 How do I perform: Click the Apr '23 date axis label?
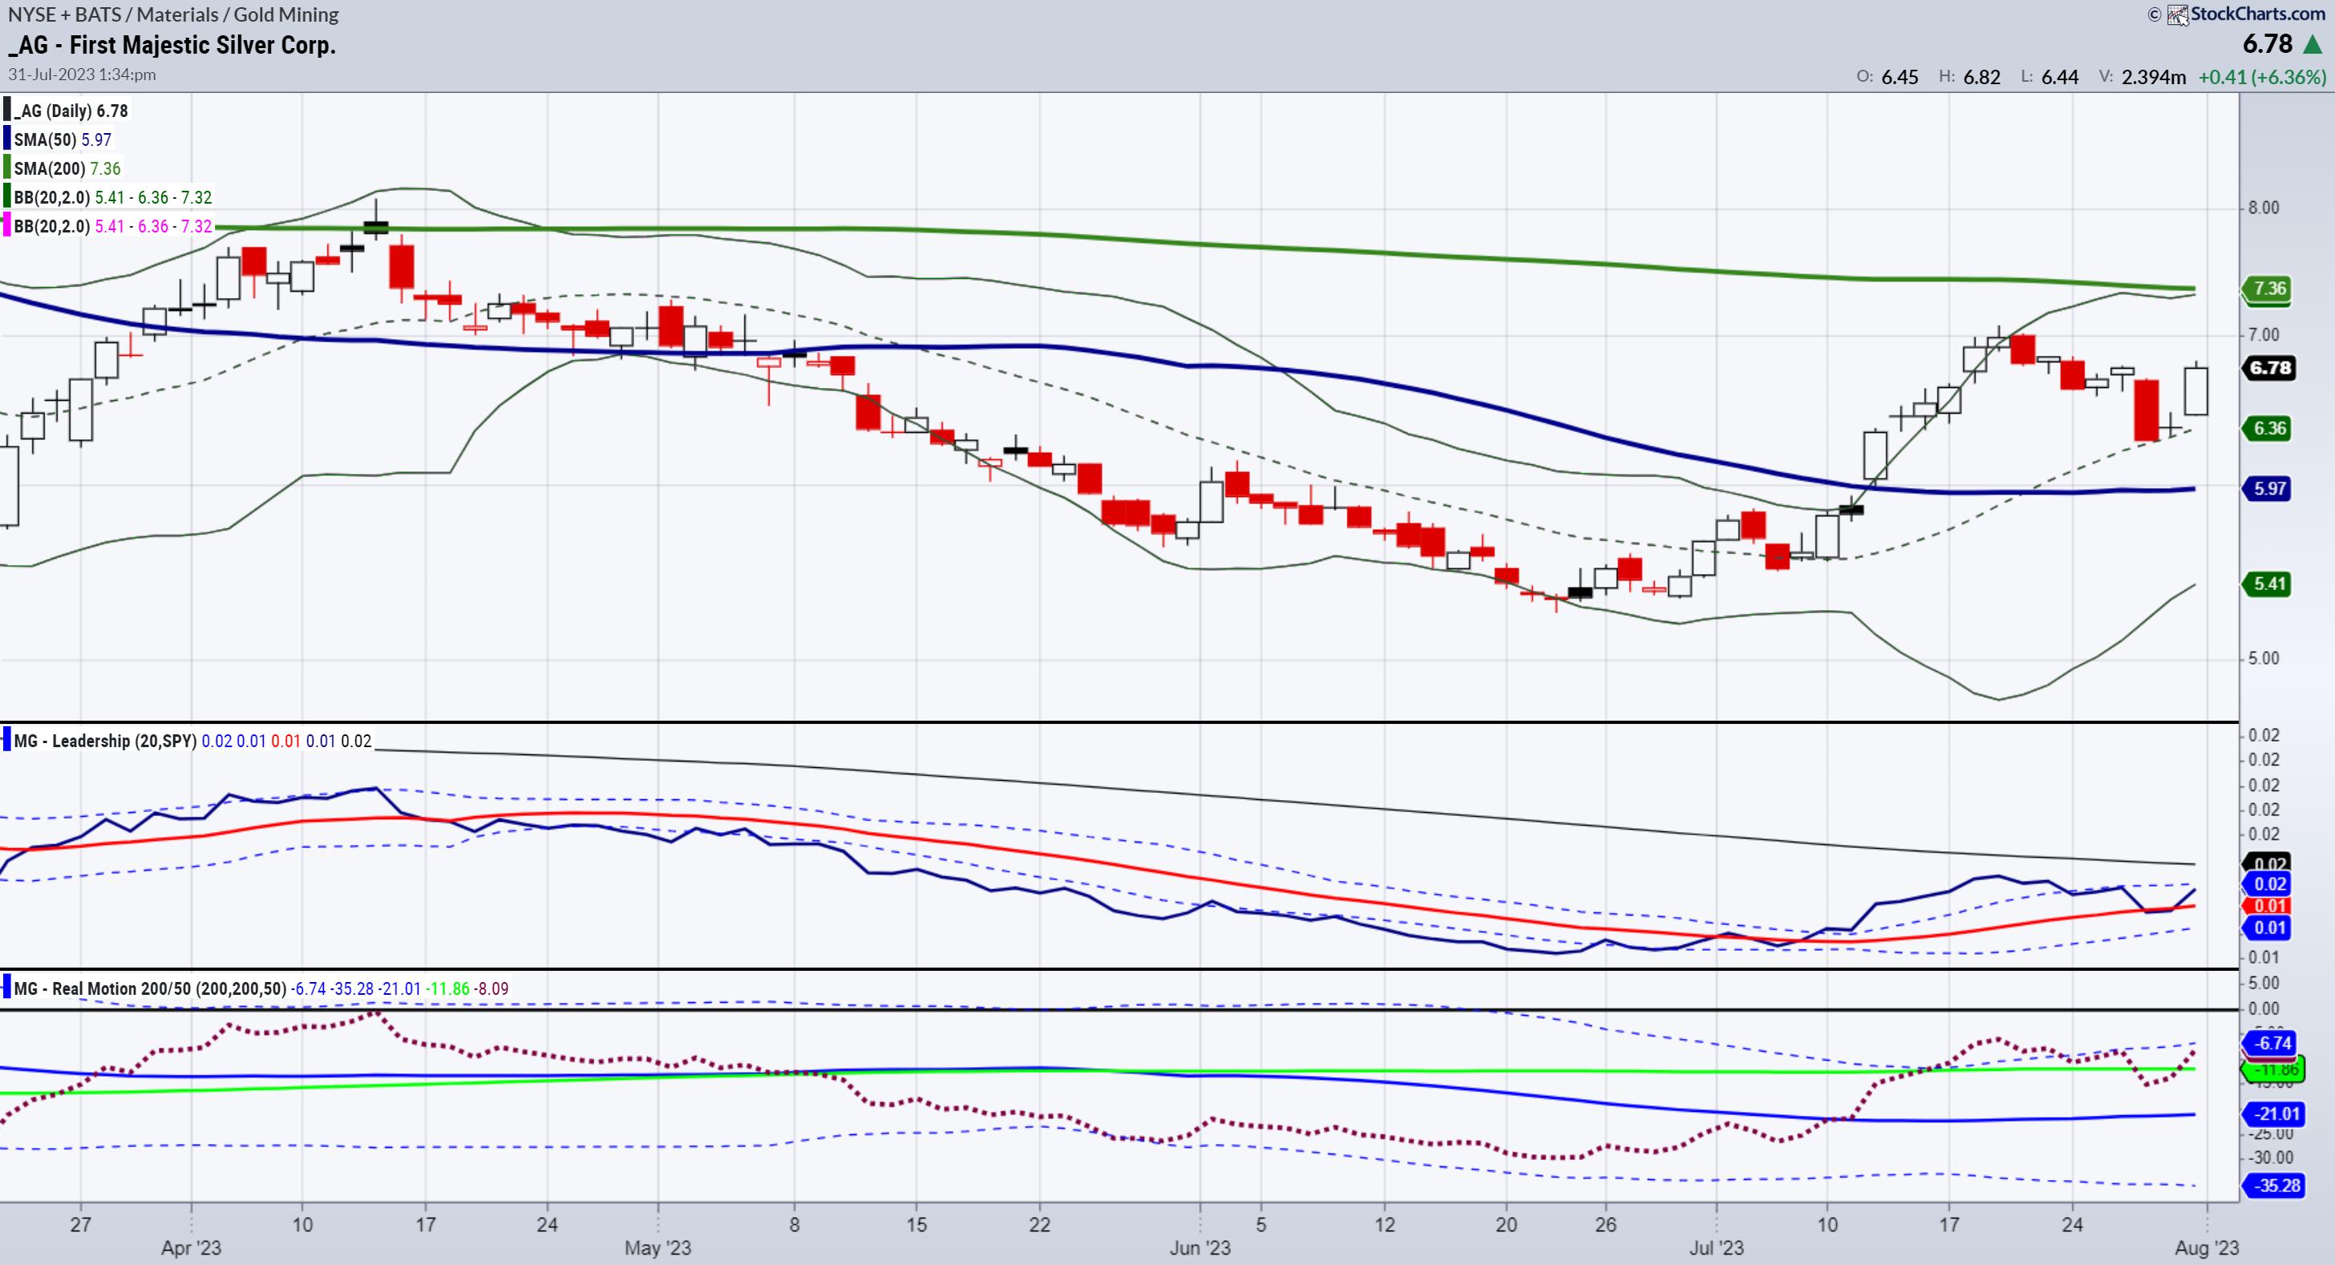[x=192, y=1248]
